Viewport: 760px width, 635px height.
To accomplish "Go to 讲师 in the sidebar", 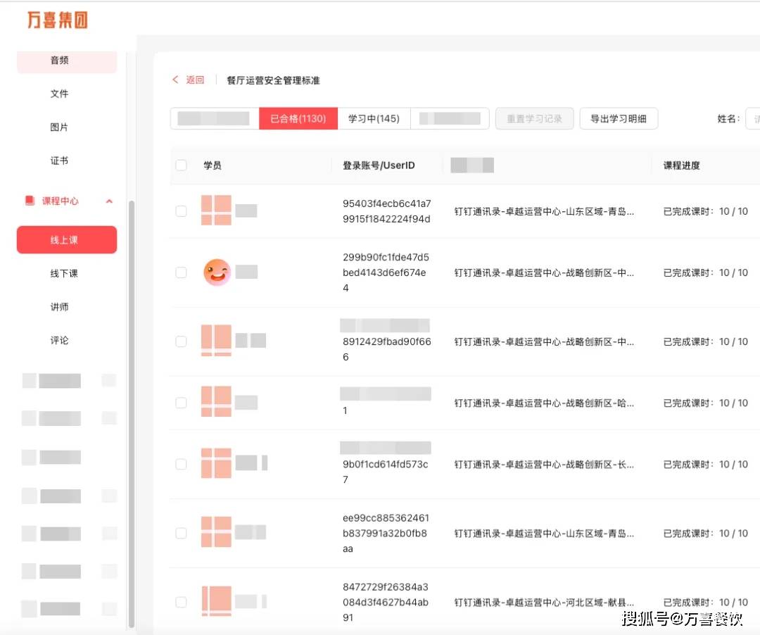I will click(x=60, y=307).
